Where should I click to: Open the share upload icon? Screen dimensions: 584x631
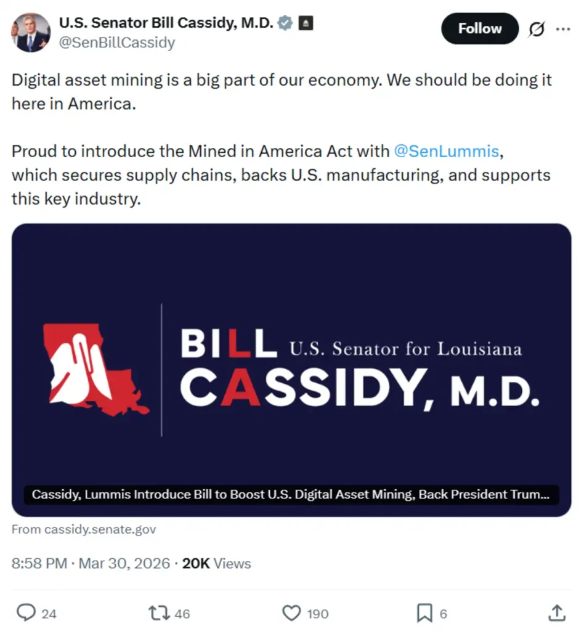coord(556,612)
